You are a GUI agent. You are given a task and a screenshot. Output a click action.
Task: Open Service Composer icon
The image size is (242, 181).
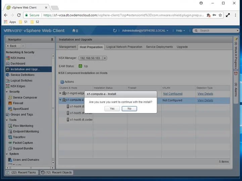click(x=10, y=97)
